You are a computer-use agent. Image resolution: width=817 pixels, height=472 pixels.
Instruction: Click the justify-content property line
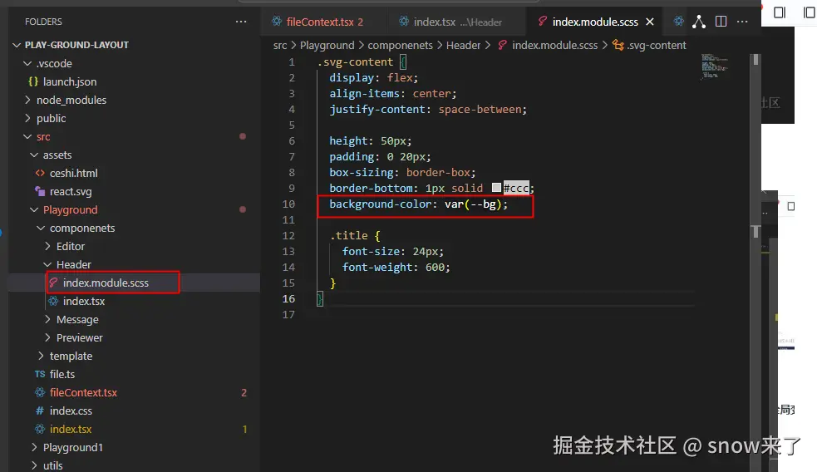pyautogui.click(x=428, y=110)
